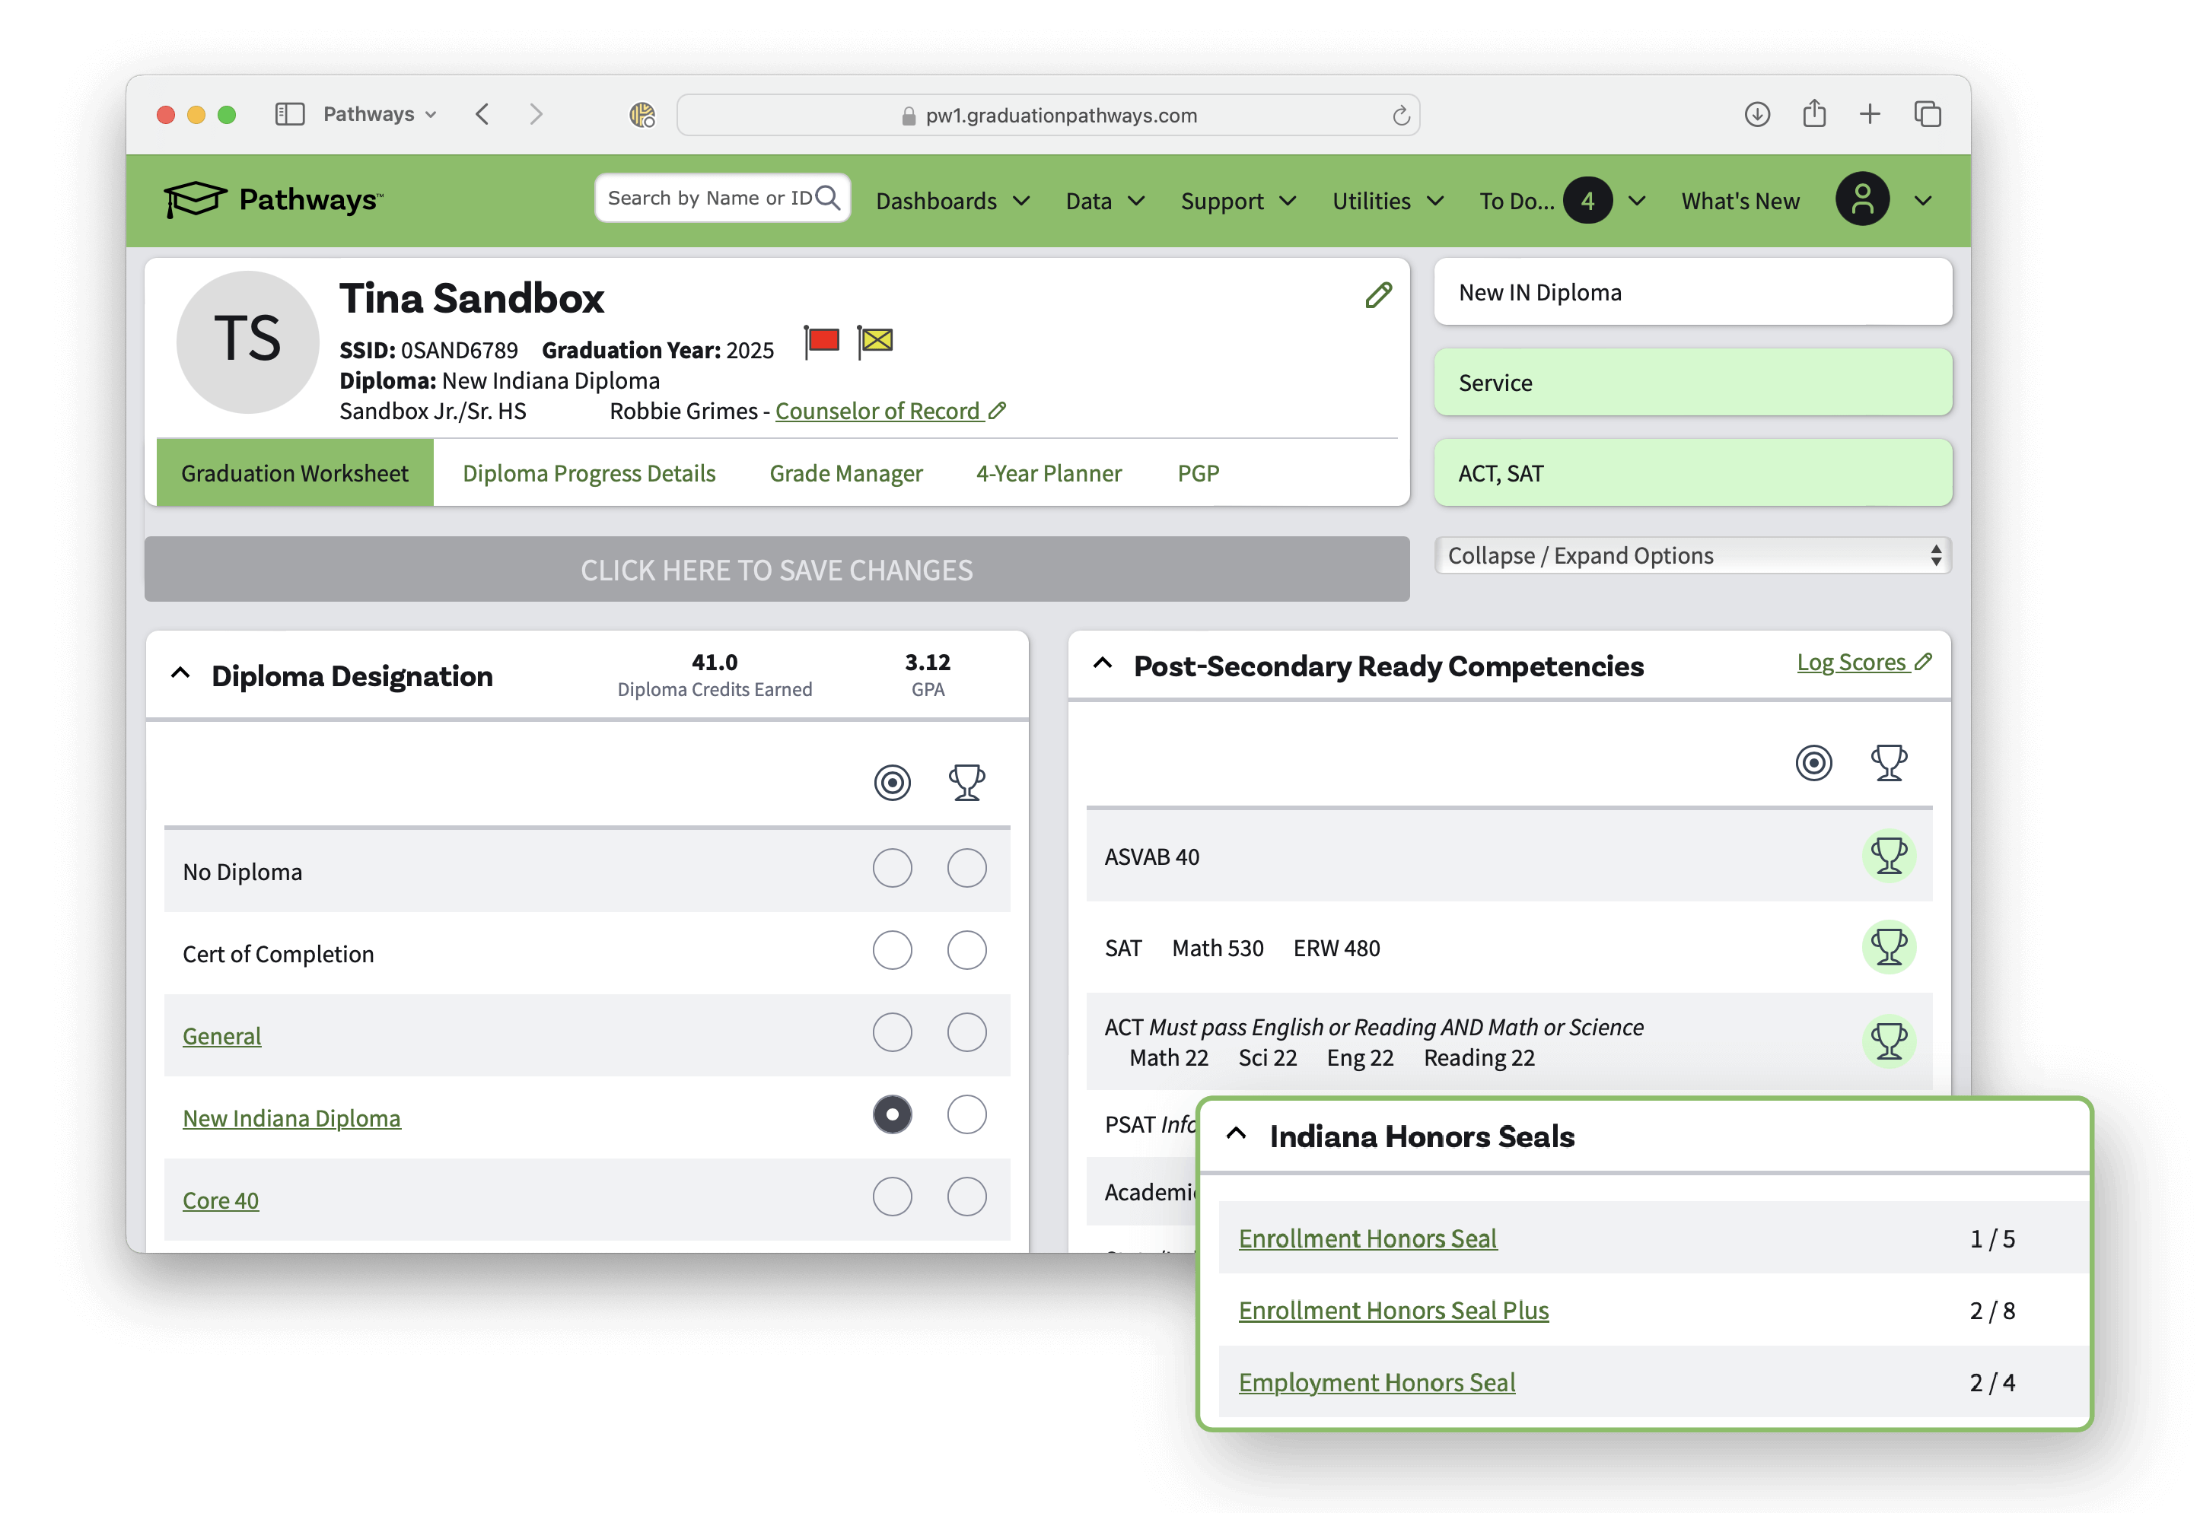
Task: Click the green trophy for ASVAB 40
Action: pyautogui.click(x=1888, y=856)
